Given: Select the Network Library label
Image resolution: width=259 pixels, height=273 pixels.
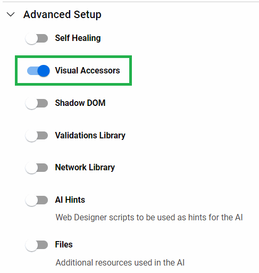Looking at the screenshot, I should coord(85,168).
